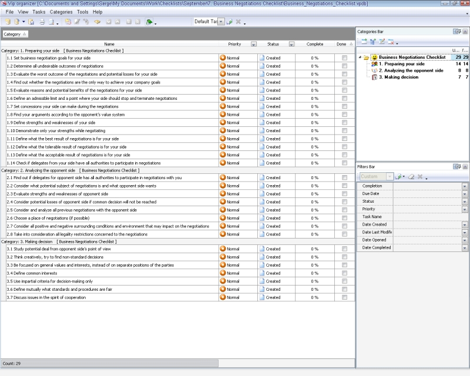Click the add subcategory icon in Categories Bar
The image size is (470, 376).
[x=372, y=42]
